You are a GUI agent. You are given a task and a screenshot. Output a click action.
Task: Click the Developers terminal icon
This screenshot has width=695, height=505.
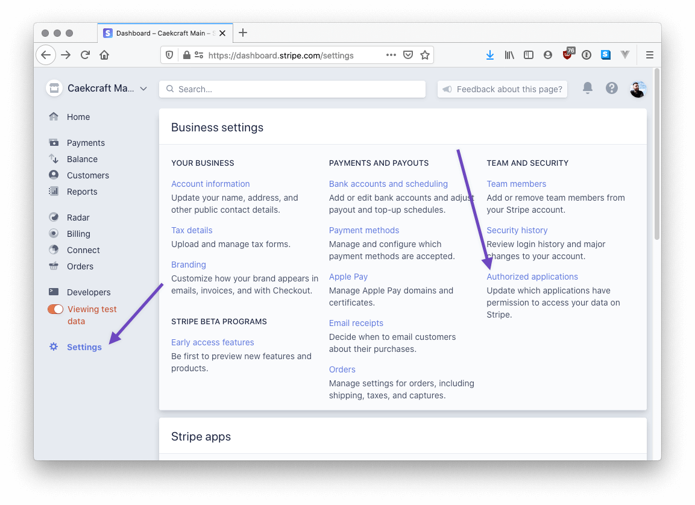click(x=55, y=292)
